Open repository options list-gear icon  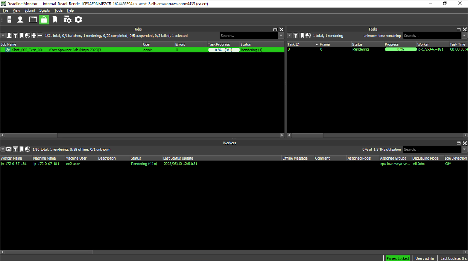[x=67, y=20]
